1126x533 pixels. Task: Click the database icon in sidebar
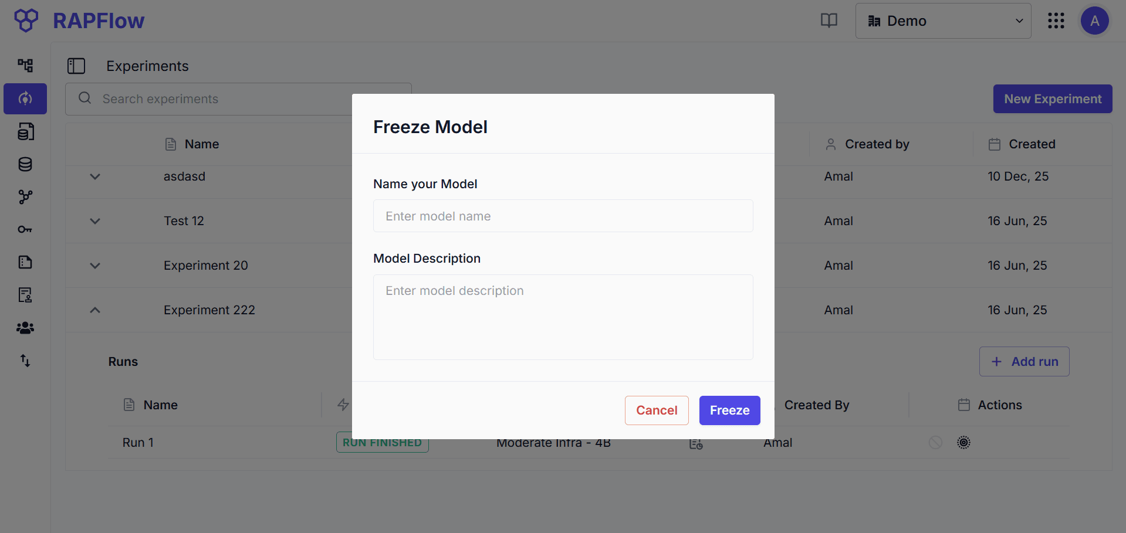(x=25, y=164)
